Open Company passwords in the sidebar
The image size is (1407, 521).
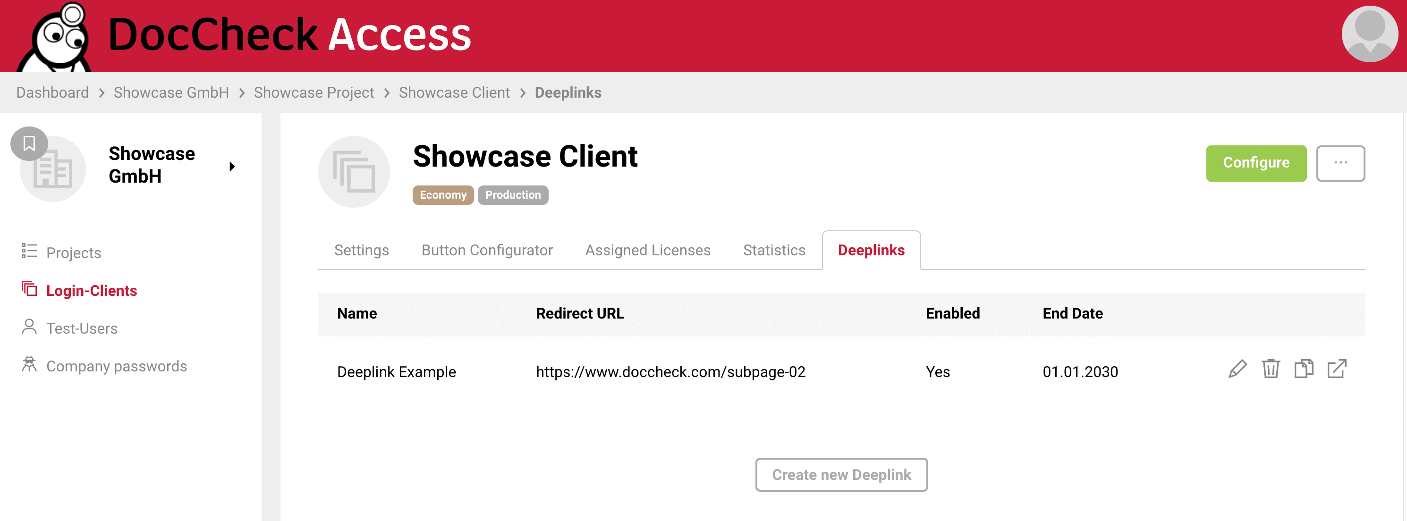click(x=116, y=366)
